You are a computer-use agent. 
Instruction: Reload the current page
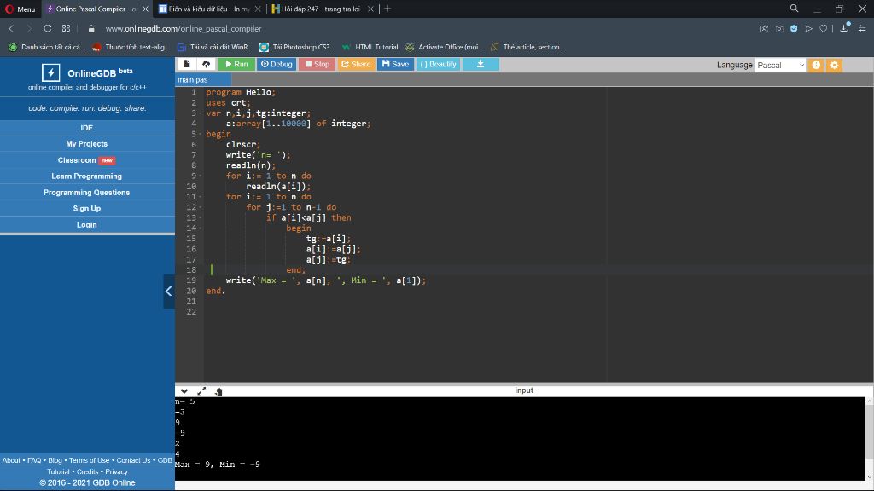click(48, 28)
